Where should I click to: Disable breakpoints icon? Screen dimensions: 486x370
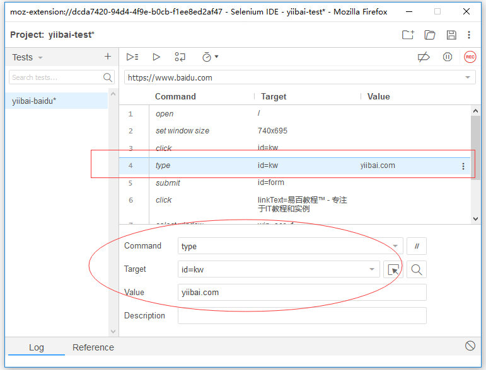pos(424,57)
